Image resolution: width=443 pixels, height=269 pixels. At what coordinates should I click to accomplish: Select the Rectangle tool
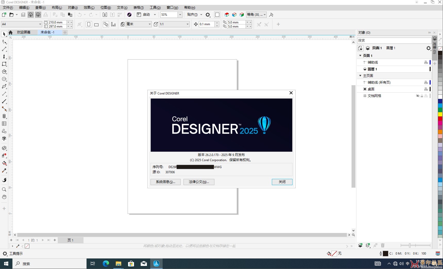(x=4, y=64)
